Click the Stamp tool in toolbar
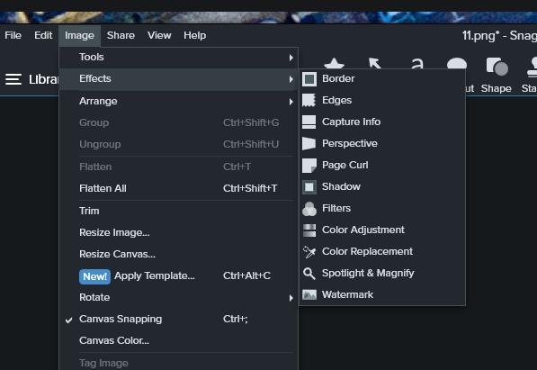This screenshot has height=370, width=537. point(529,76)
